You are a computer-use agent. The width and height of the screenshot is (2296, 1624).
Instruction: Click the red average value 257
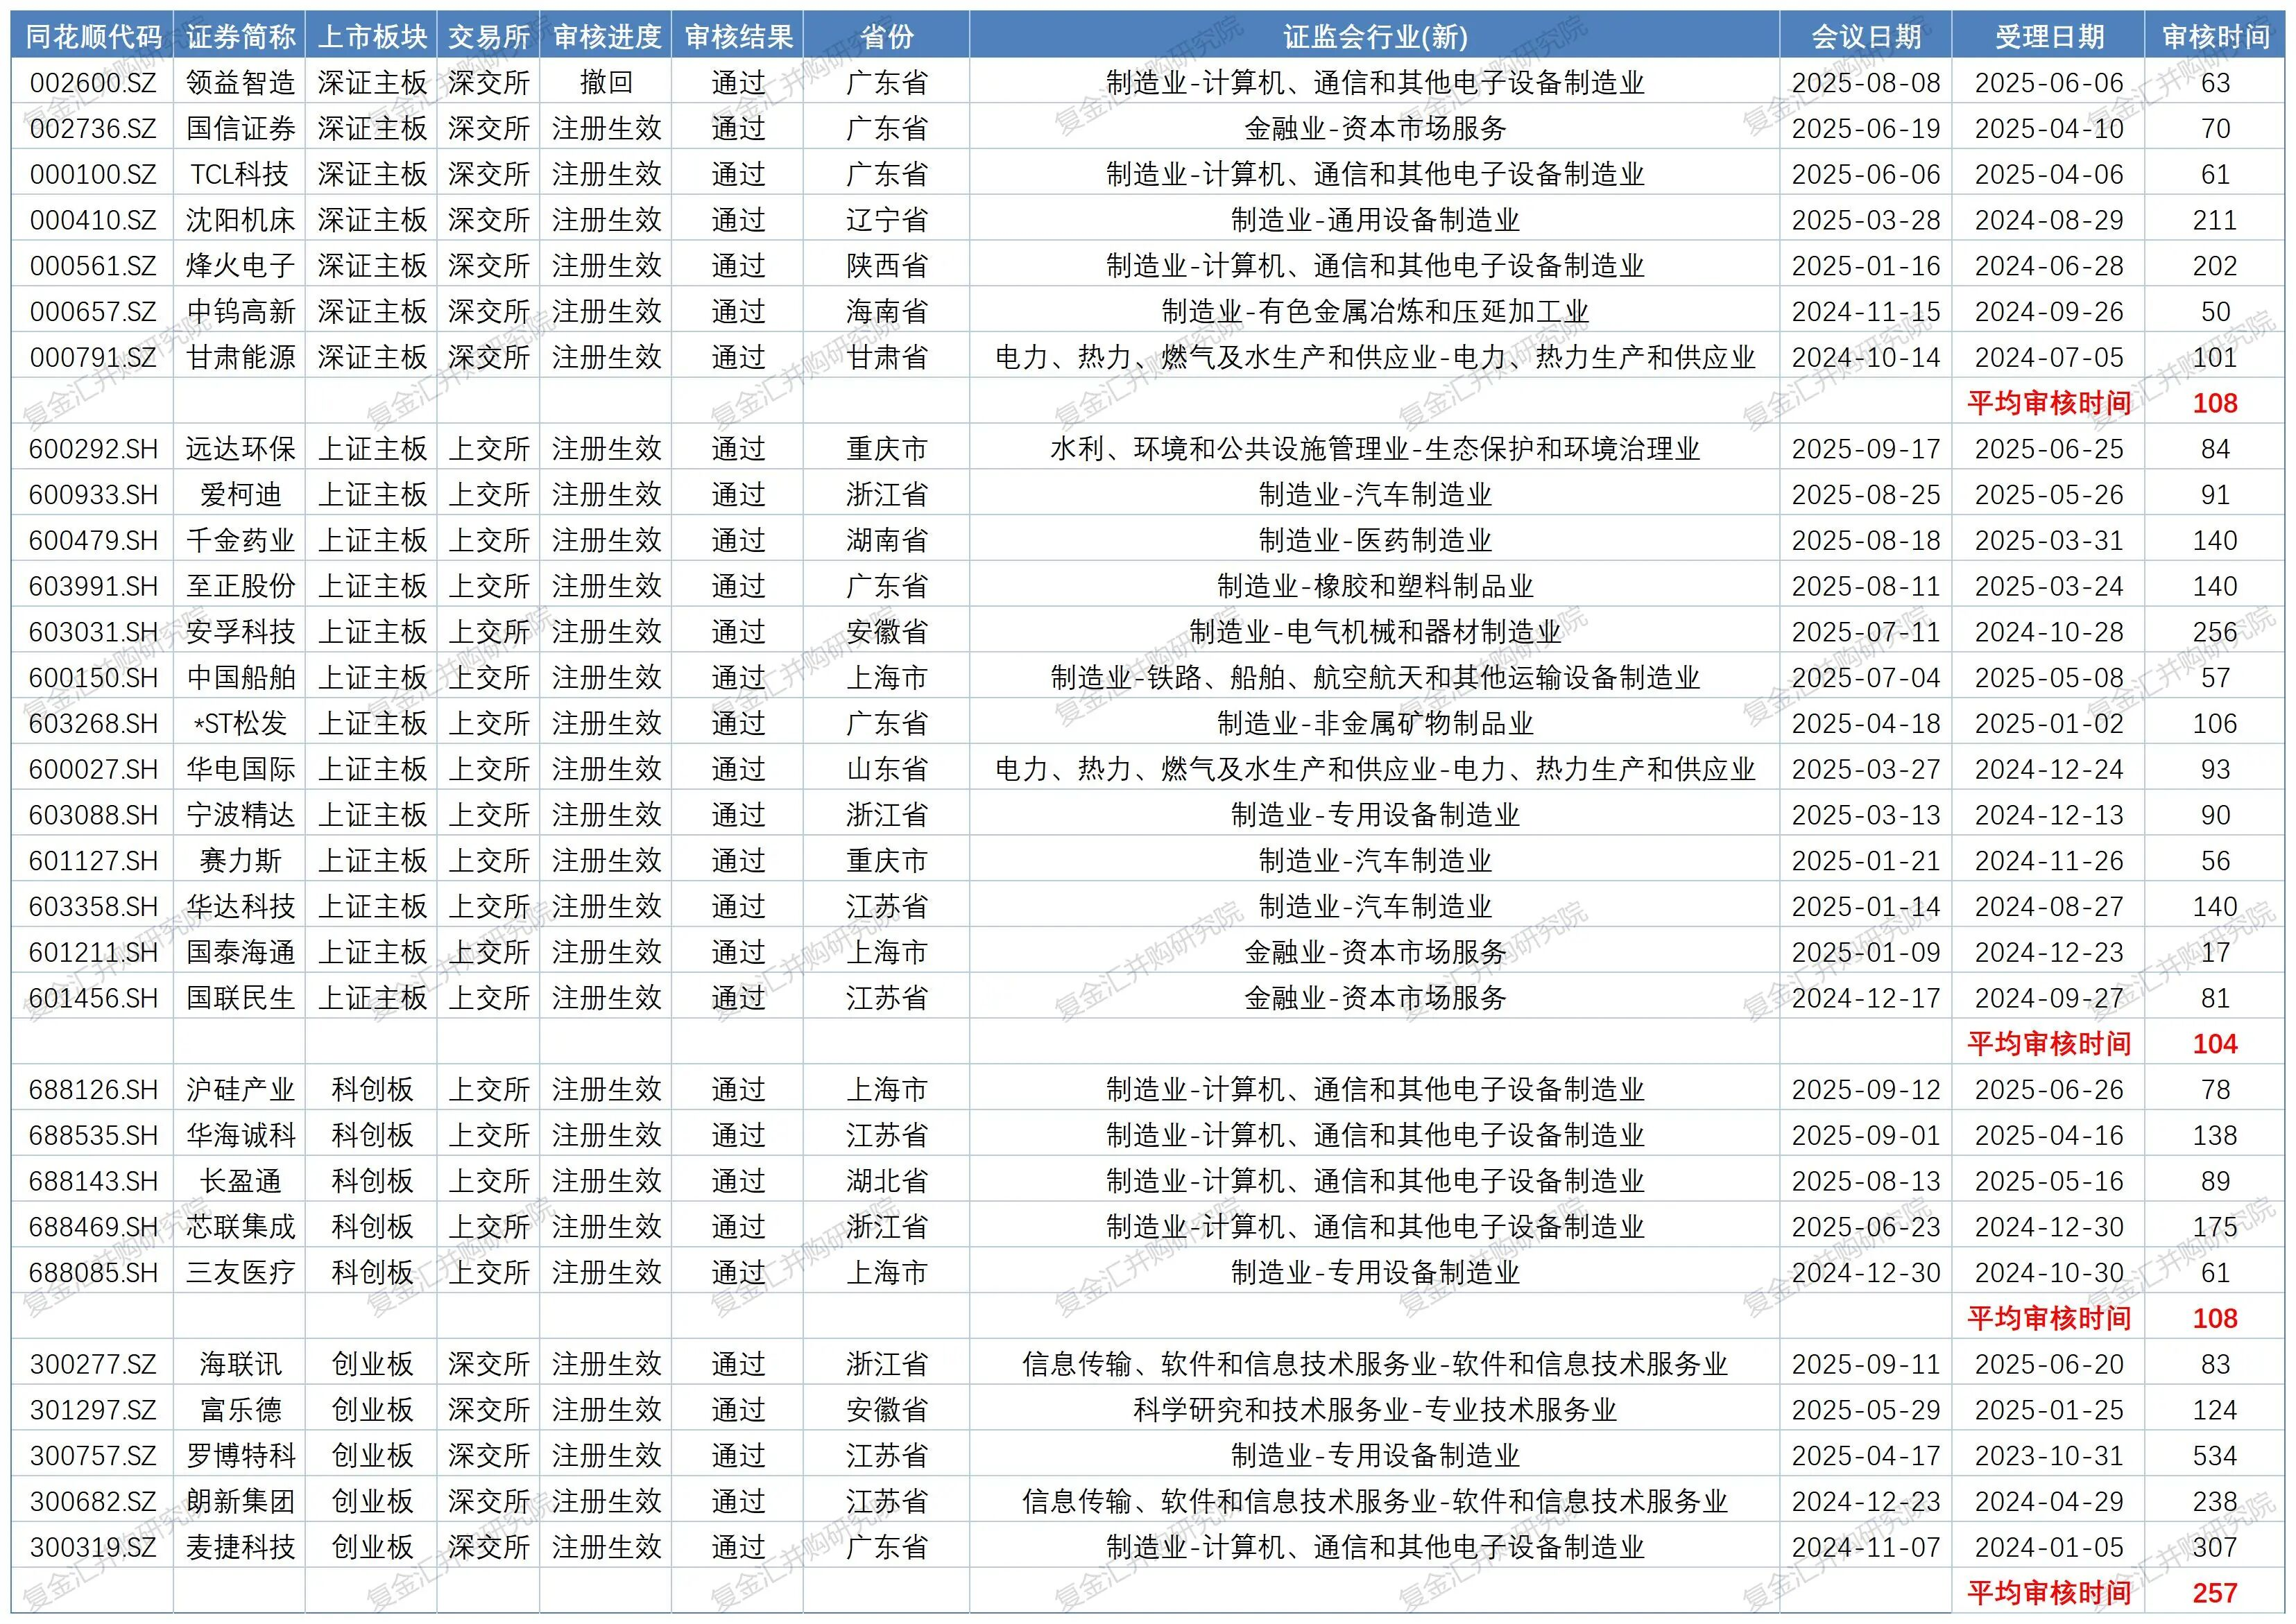coord(2215,1593)
